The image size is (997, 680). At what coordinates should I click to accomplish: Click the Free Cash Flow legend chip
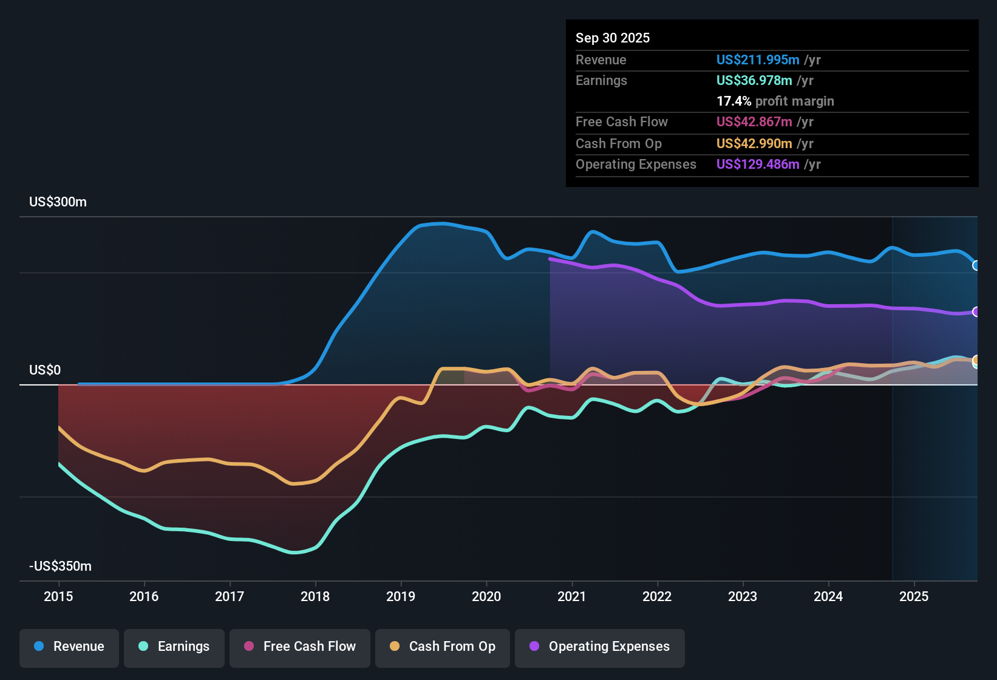[299, 647]
